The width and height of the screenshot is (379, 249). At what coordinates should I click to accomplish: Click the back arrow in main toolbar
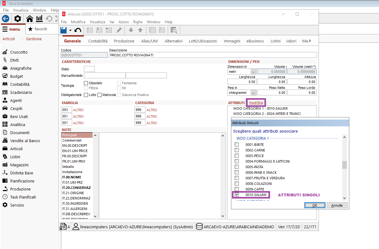click(x=6, y=19)
